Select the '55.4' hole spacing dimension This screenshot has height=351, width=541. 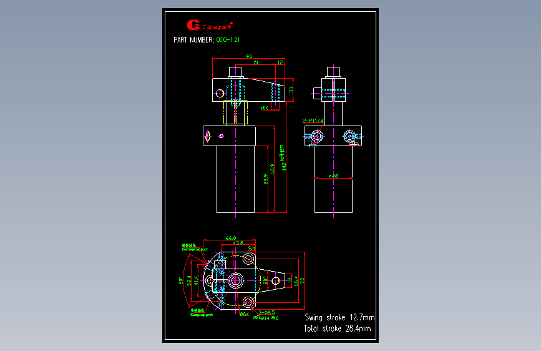(x=296, y=281)
